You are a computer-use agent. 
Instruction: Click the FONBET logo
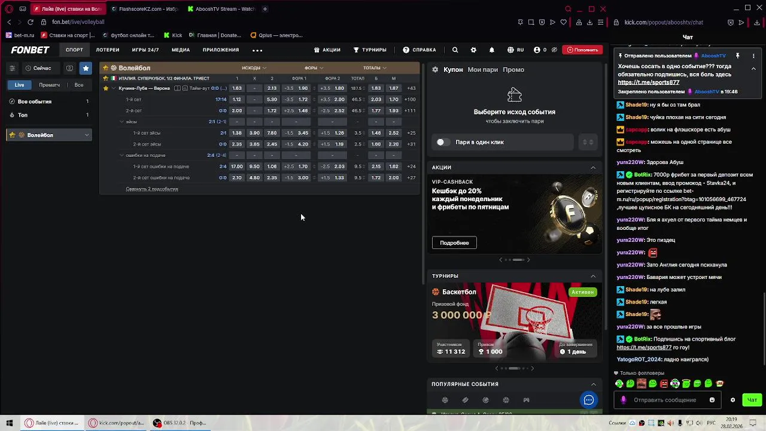[x=30, y=50]
